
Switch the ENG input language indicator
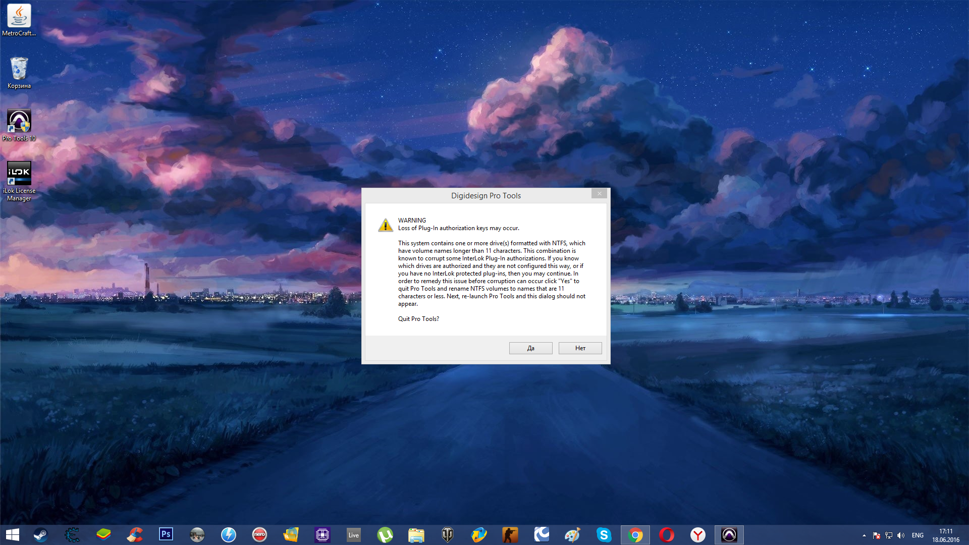[x=918, y=535]
